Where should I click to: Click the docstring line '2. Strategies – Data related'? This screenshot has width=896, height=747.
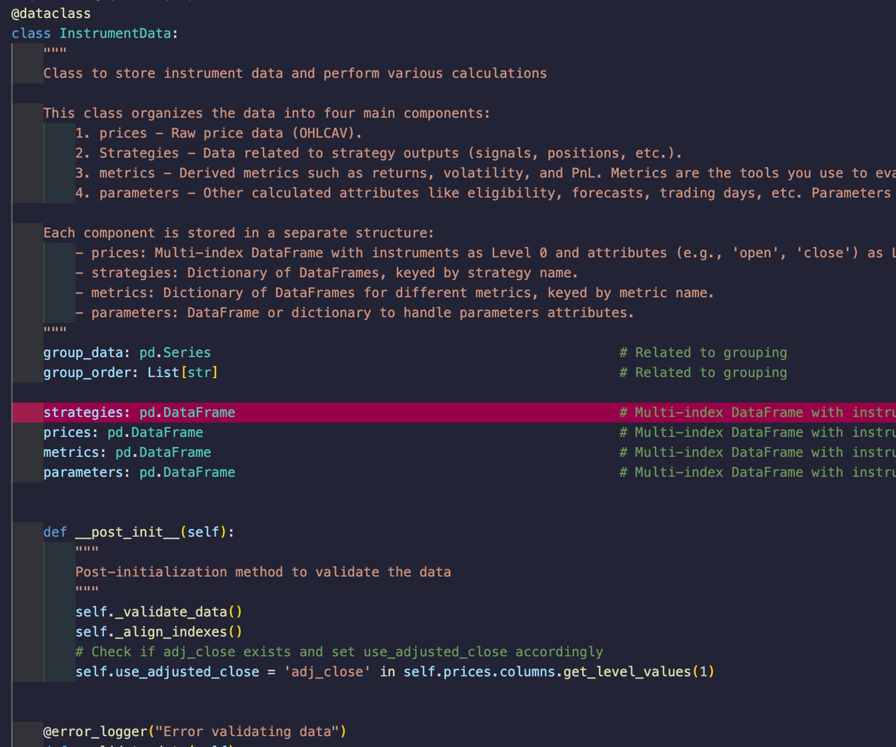click(379, 153)
